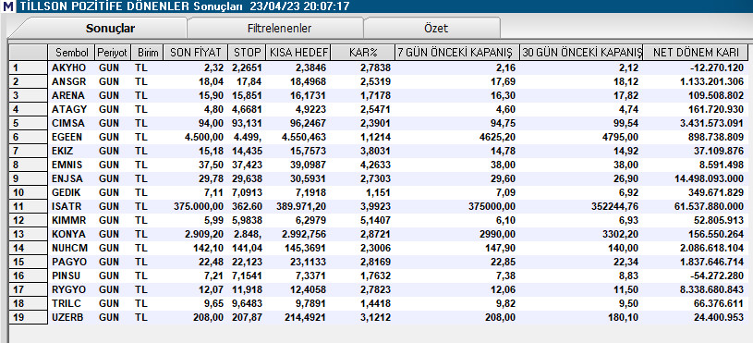Screen dimensions: 753x343
Task: Click EGEEN last price 4.500,00
Action: tap(204, 138)
